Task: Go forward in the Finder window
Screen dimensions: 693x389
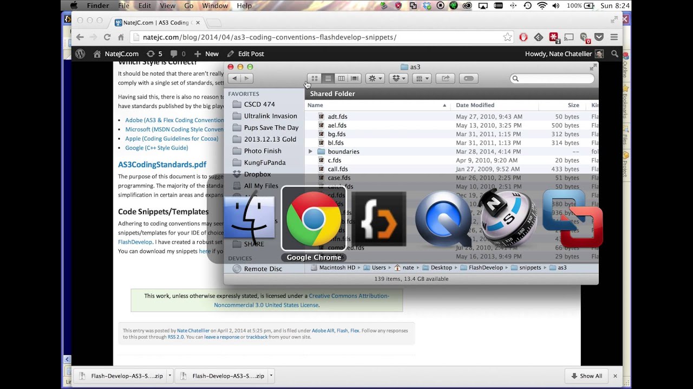Action: point(247,78)
